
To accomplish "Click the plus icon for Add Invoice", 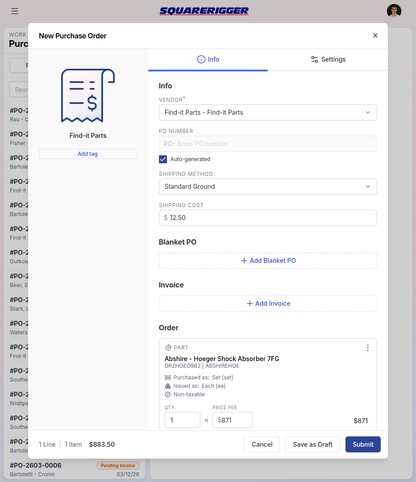I will pyautogui.click(x=250, y=303).
